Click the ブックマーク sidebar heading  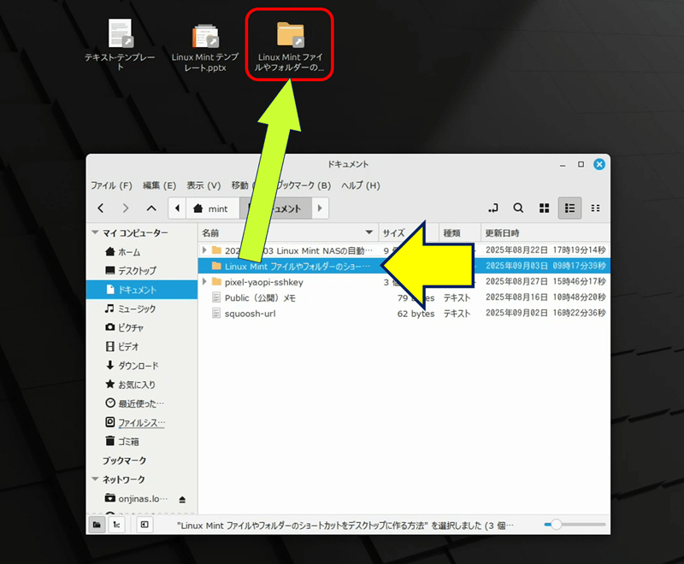(124, 461)
